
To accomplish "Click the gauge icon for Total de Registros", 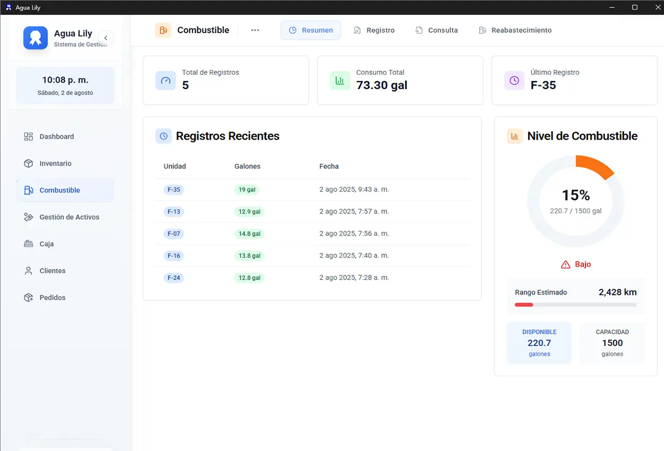I will tap(166, 80).
